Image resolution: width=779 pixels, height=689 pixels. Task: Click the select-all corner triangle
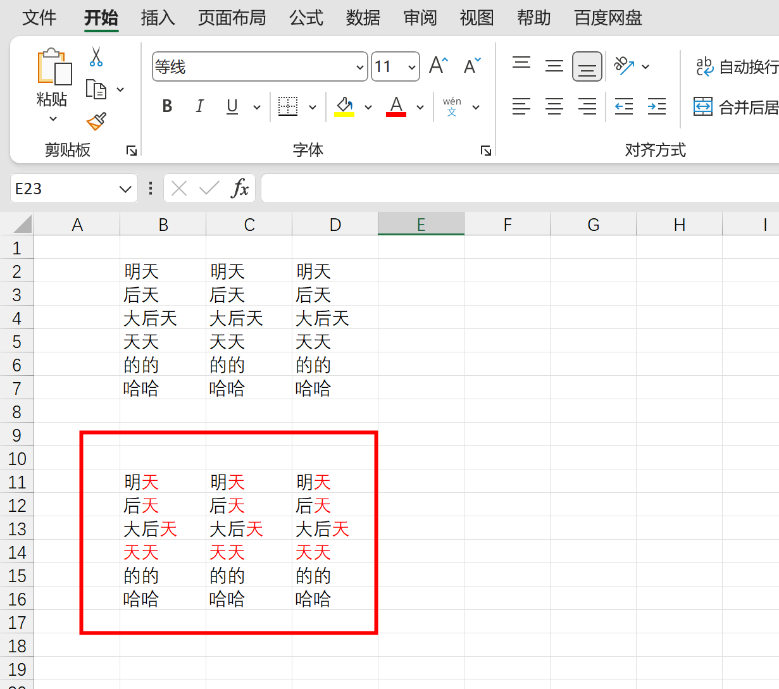[22, 224]
